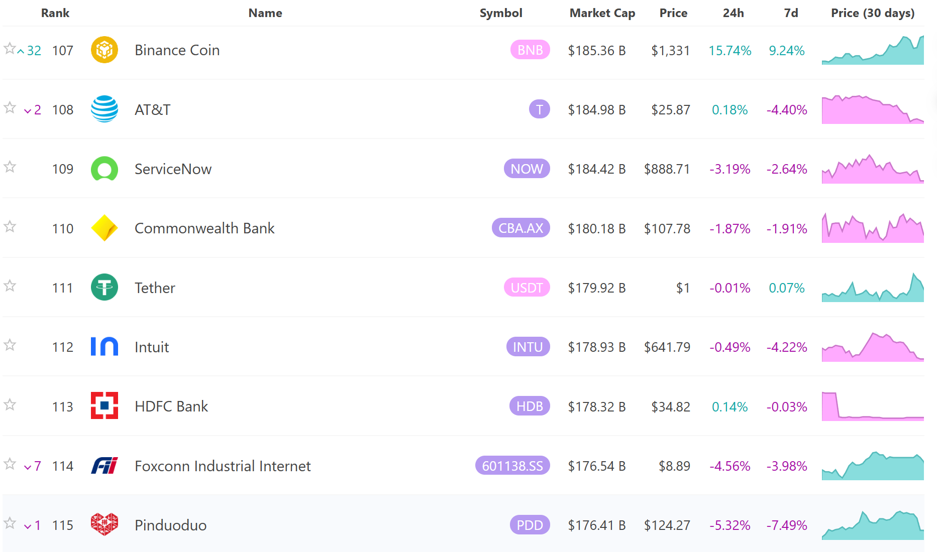Screen dimensions: 937x552
Task: Open the Commonwealth Bank name link
Action: (x=204, y=228)
